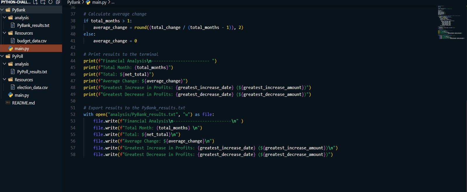
Task: Collapse the PyPoll folder chevron
Action: coord(2,56)
